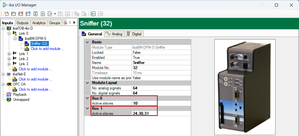Switch to the Digital signals tab
This screenshot has width=299, height=136.
pos(134,34)
